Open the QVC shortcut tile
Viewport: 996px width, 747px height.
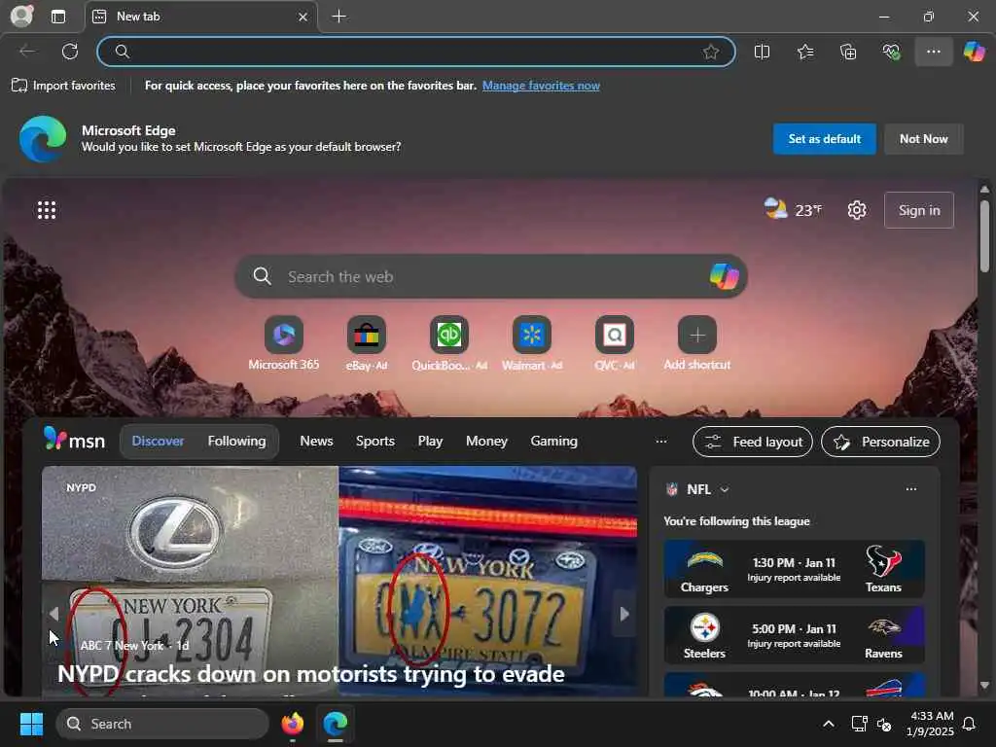(615, 343)
